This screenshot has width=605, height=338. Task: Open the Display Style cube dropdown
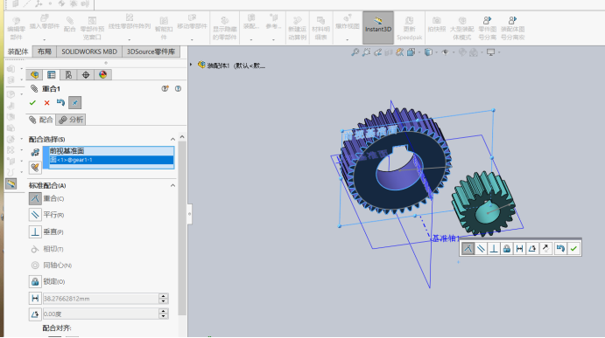tap(428, 52)
